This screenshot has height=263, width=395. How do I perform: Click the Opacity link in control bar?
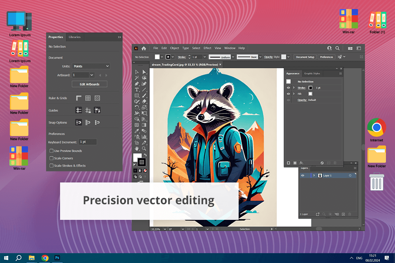pos(268,57)
